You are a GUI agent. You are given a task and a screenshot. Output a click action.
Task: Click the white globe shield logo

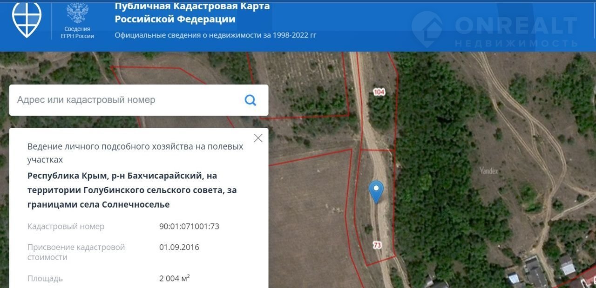click(x=27, y=18)
